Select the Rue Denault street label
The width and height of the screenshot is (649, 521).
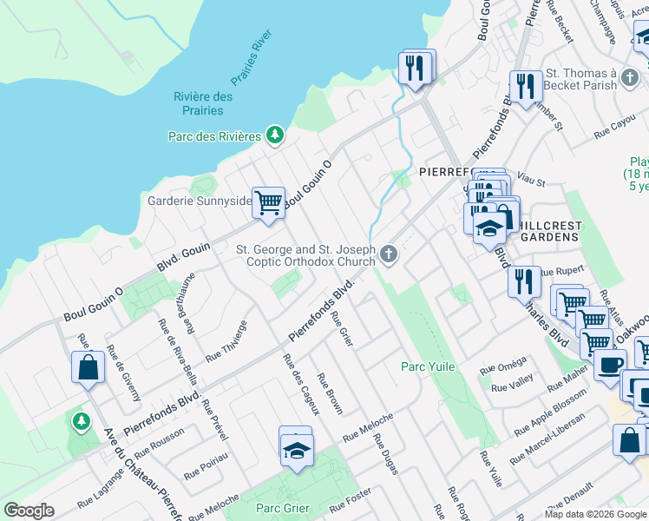pyautogui.click(x=571, y=497)
